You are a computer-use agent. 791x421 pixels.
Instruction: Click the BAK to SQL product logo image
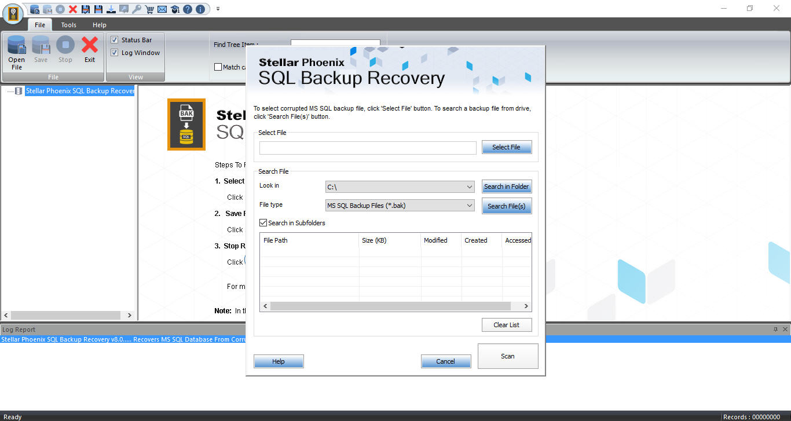pos(186,125)
